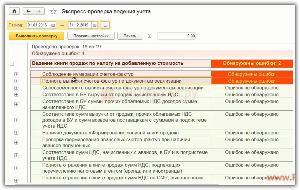Expand Своевременность выписки счетов-фактур row
300x190 pixels.
tap(16, 88)
